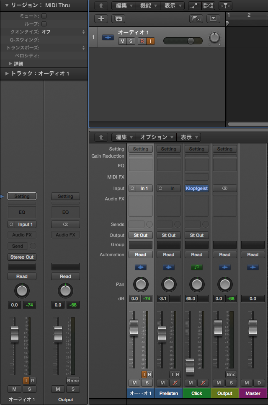
Task: Enable the ループ checkbox in region inspector
Action: [44, 23]
